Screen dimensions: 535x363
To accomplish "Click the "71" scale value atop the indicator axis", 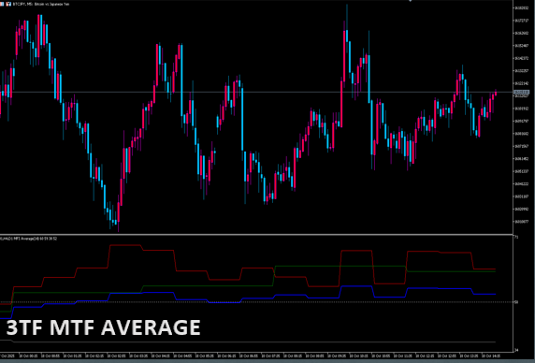I will [x=516, y=237].
